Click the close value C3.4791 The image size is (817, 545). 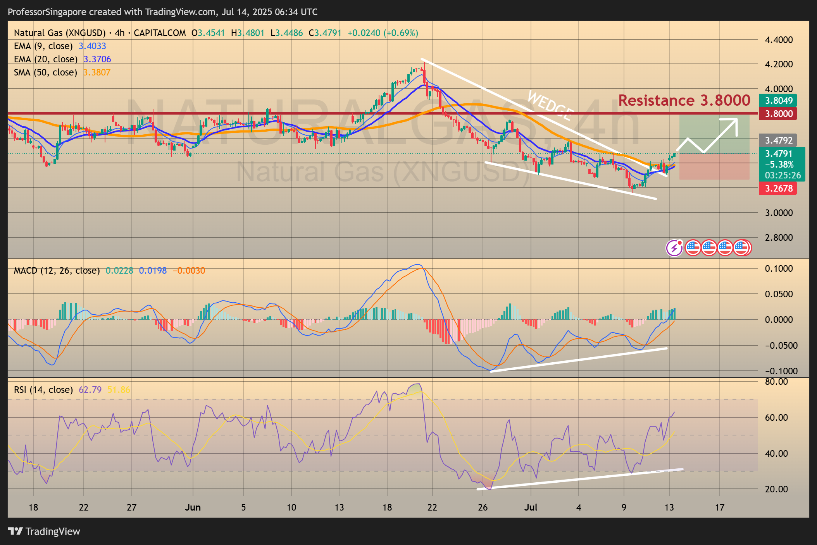click(x=325, y=33)
